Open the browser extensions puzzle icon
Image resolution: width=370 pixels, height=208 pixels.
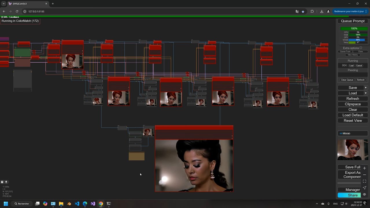(312, 12)
